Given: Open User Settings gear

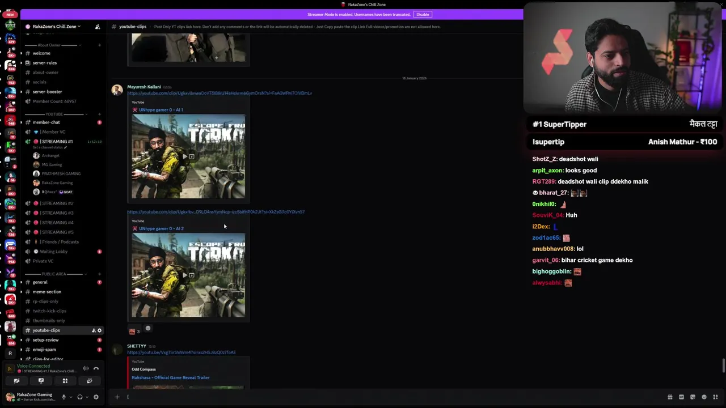Looking at the screenshot, I should pyautogui.click(x=96, y=397).
